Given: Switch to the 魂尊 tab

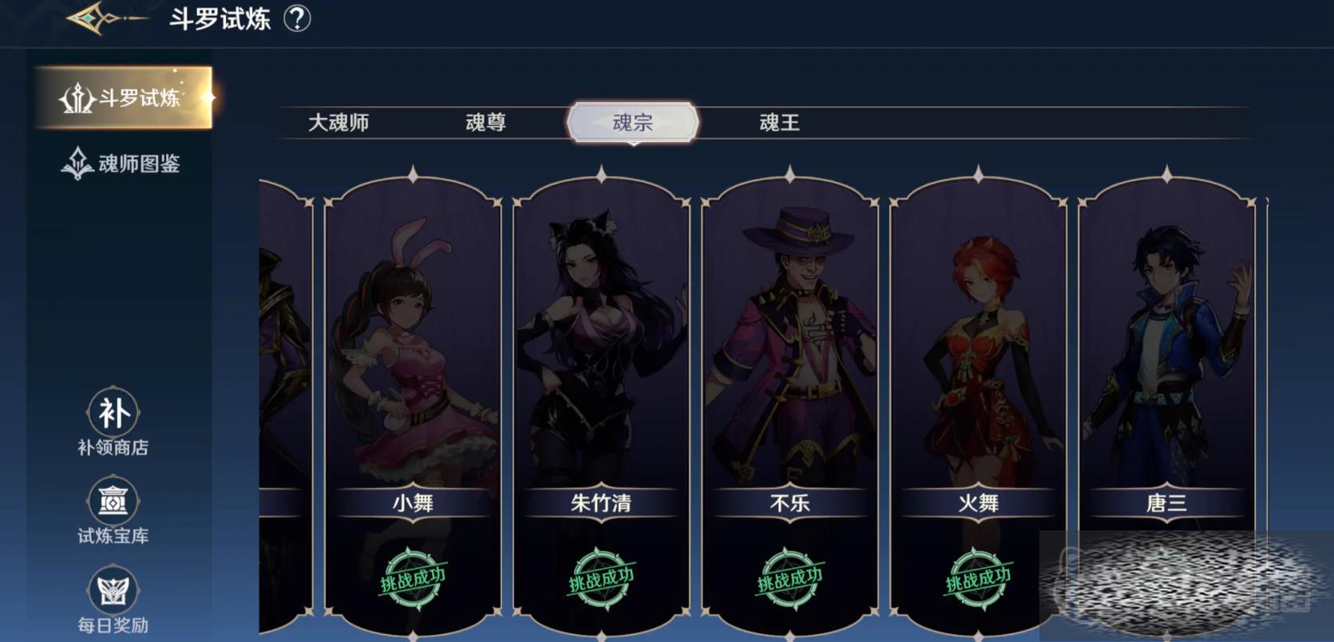Looking at the screenshot, I should tap(485, 123).
